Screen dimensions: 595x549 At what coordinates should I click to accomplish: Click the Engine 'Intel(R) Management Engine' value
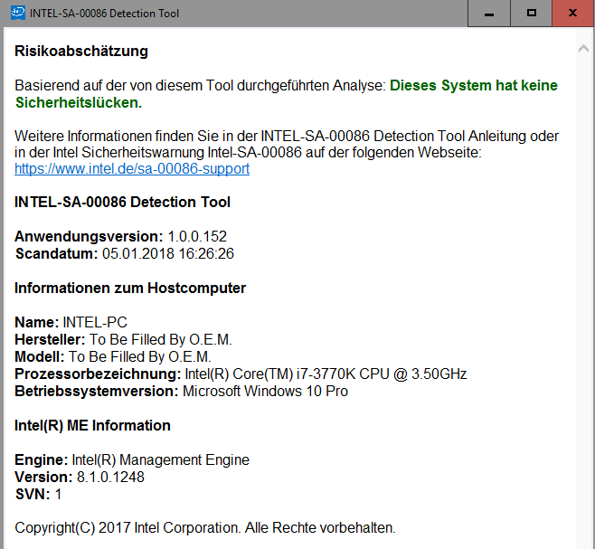tap(161, 460)
